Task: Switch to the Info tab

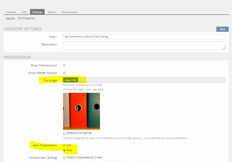Action: (x=24, y=12)
